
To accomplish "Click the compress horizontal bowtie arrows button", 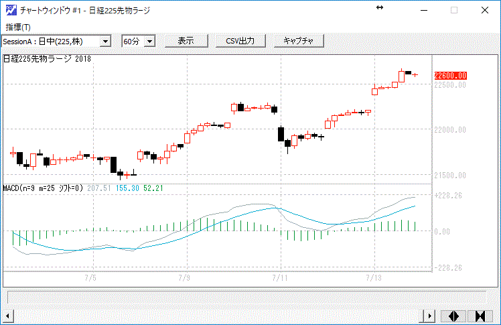I will 480,316.
